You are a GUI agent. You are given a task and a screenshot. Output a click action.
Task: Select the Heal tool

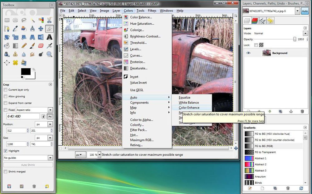[x=15, y=63]
